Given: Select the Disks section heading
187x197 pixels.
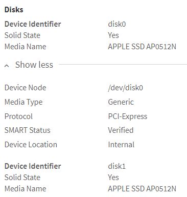Looking at the screenshot, I should coord(14,10).
